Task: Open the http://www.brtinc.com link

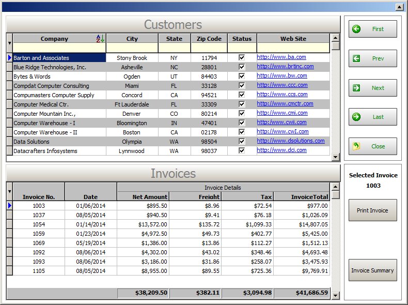Action: coord(285,67)
